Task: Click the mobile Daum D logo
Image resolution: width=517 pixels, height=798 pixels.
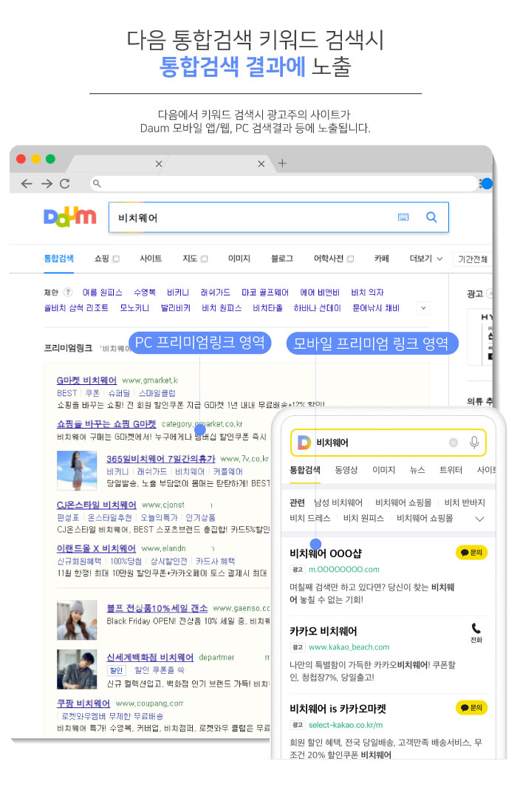Action: pos(304,443)
